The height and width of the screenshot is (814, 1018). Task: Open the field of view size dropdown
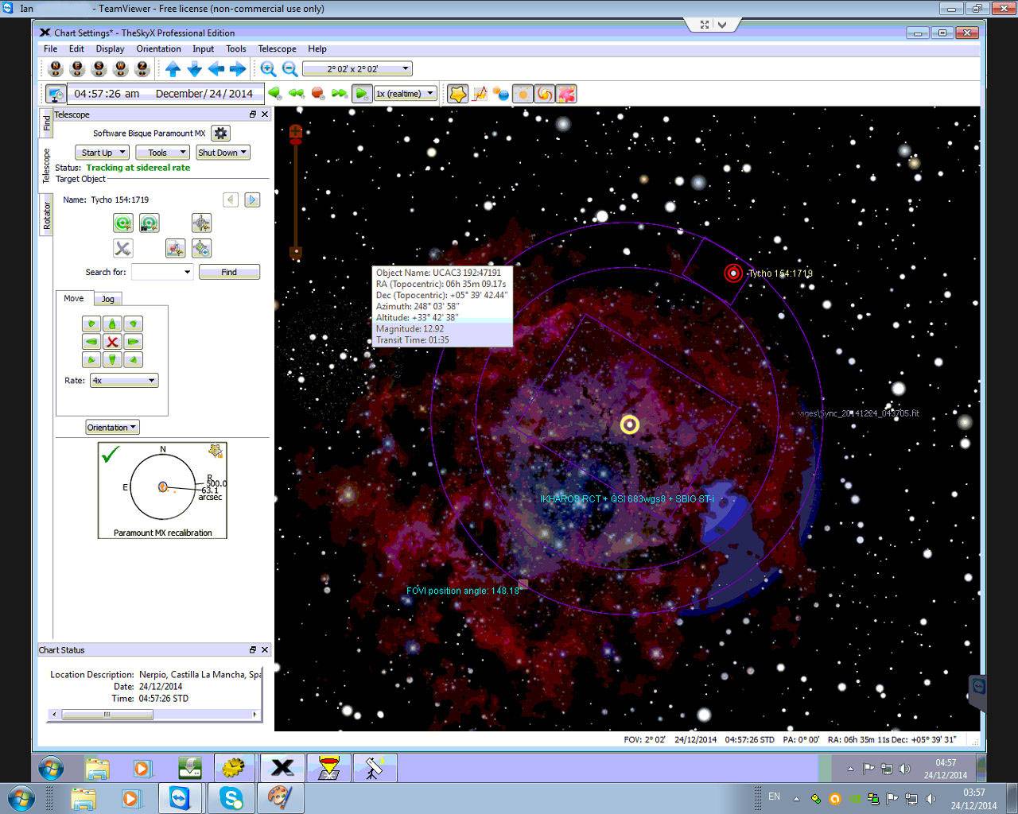(357, 69)
